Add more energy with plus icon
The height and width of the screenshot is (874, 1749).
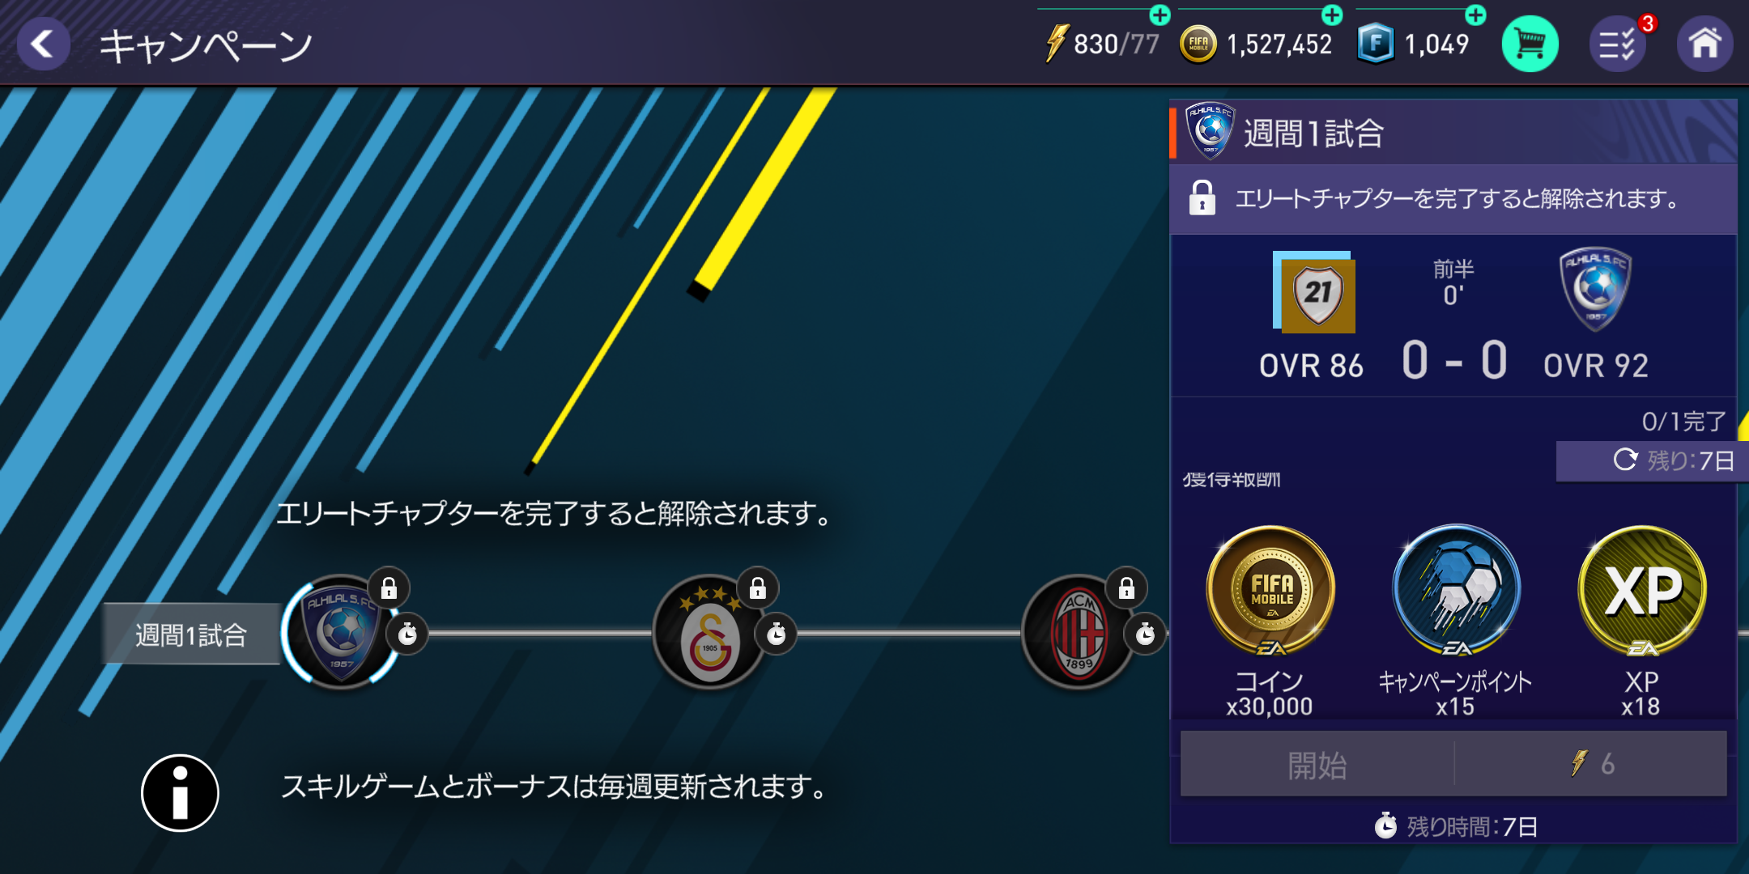1160,15
